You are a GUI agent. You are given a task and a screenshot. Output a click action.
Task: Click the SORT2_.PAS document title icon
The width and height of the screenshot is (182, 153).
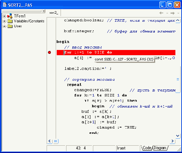(5, 5)
